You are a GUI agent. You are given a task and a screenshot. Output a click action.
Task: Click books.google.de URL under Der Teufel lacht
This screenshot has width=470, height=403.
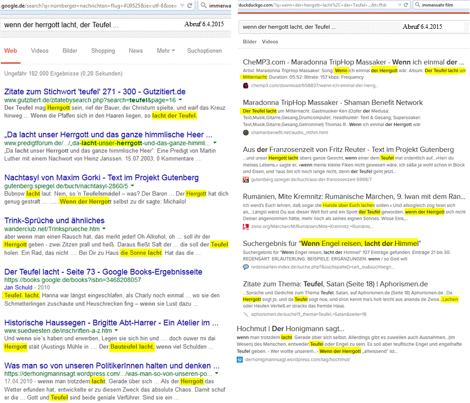tap(73, 280)
